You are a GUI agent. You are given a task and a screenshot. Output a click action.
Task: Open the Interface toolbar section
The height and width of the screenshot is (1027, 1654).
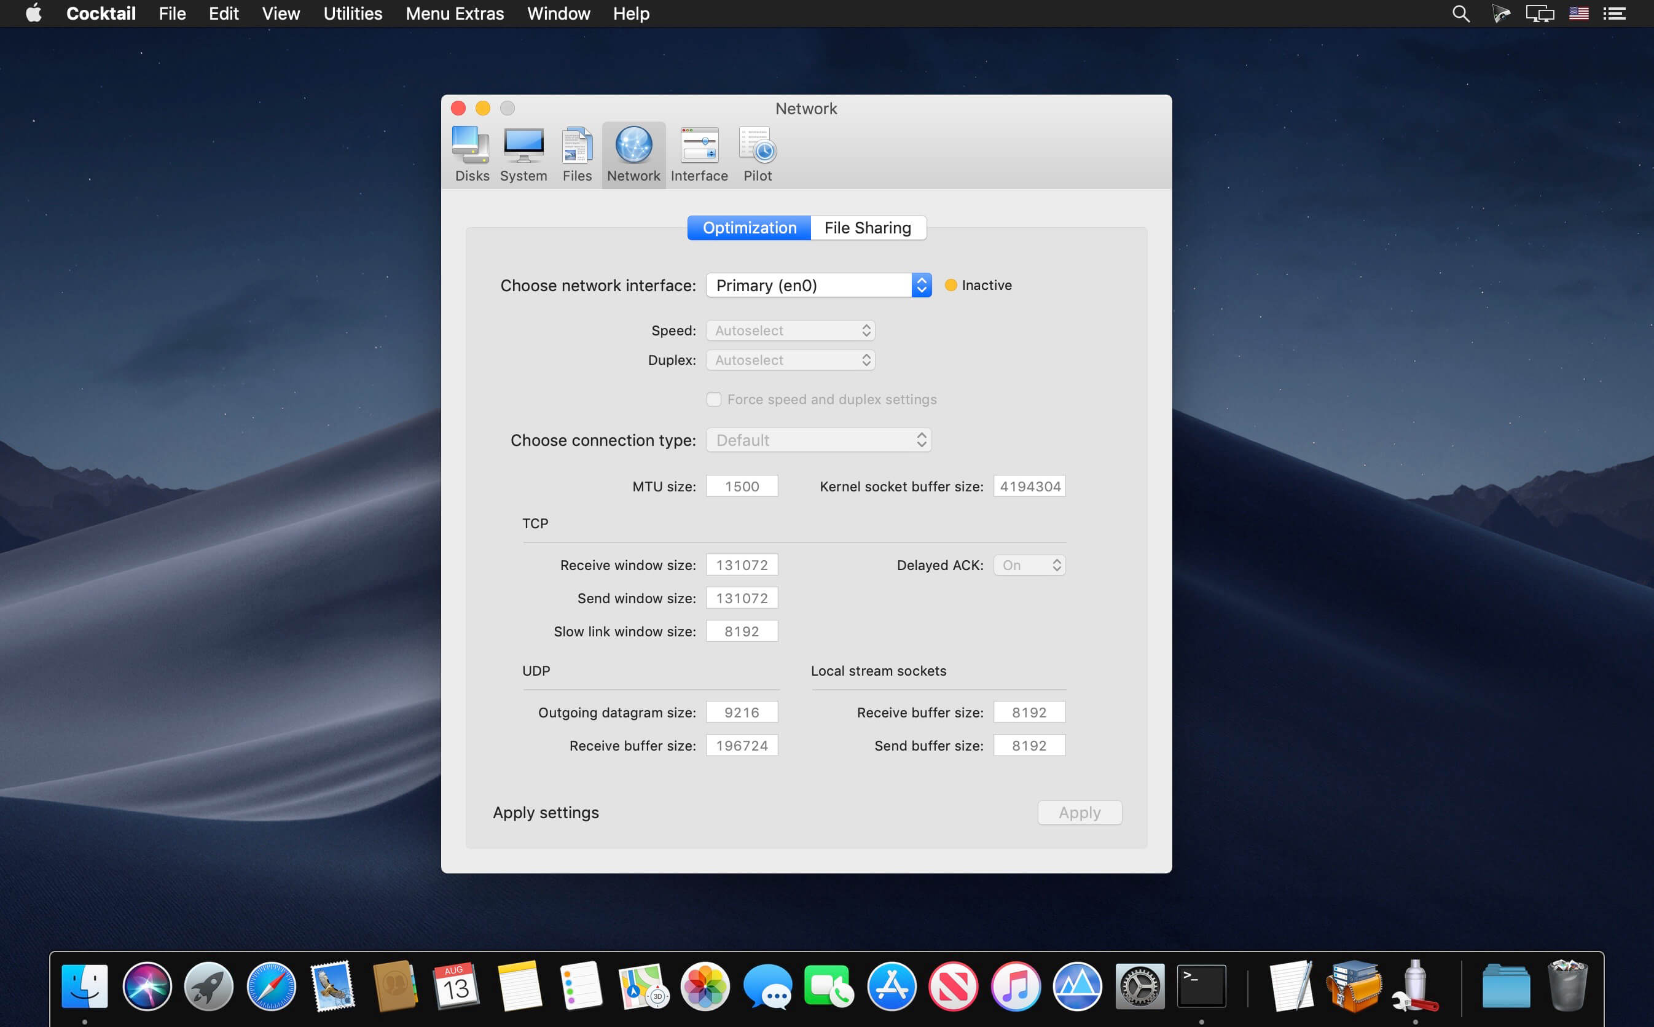coord(699,155)
